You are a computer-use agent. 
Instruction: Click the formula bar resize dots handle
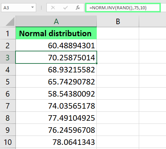[x=41, y=8]
